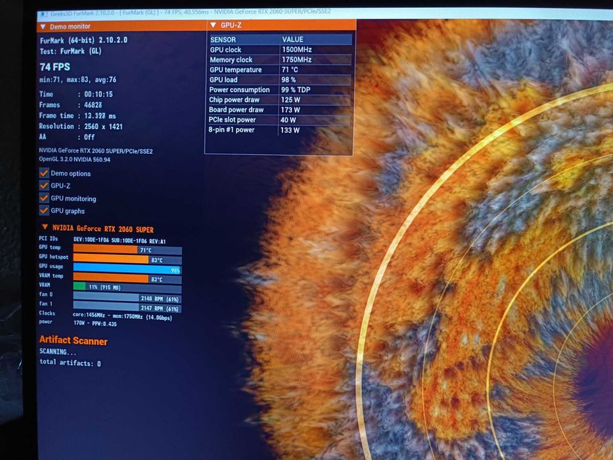Select the Chip power draw row label
The width and height of the screenshot is (613, 460).
(x=234, y=100)
